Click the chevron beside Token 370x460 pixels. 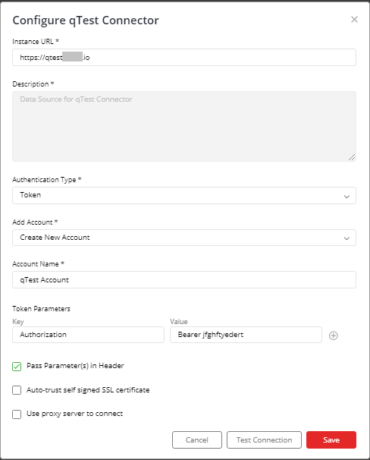tap(346, 197)
